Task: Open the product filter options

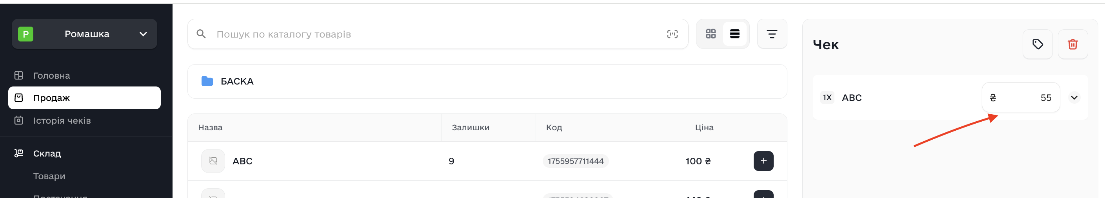Action: [771, 34]
